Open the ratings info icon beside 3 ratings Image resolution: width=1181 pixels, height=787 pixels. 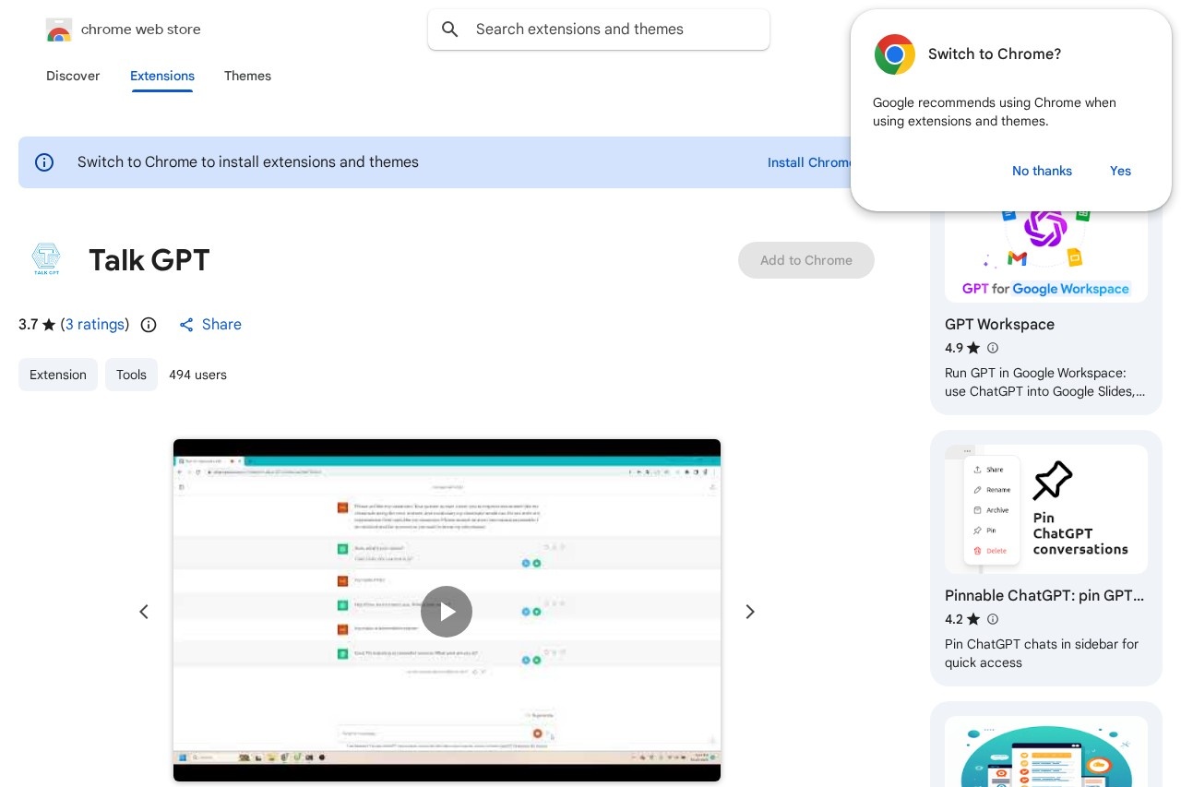149,325
